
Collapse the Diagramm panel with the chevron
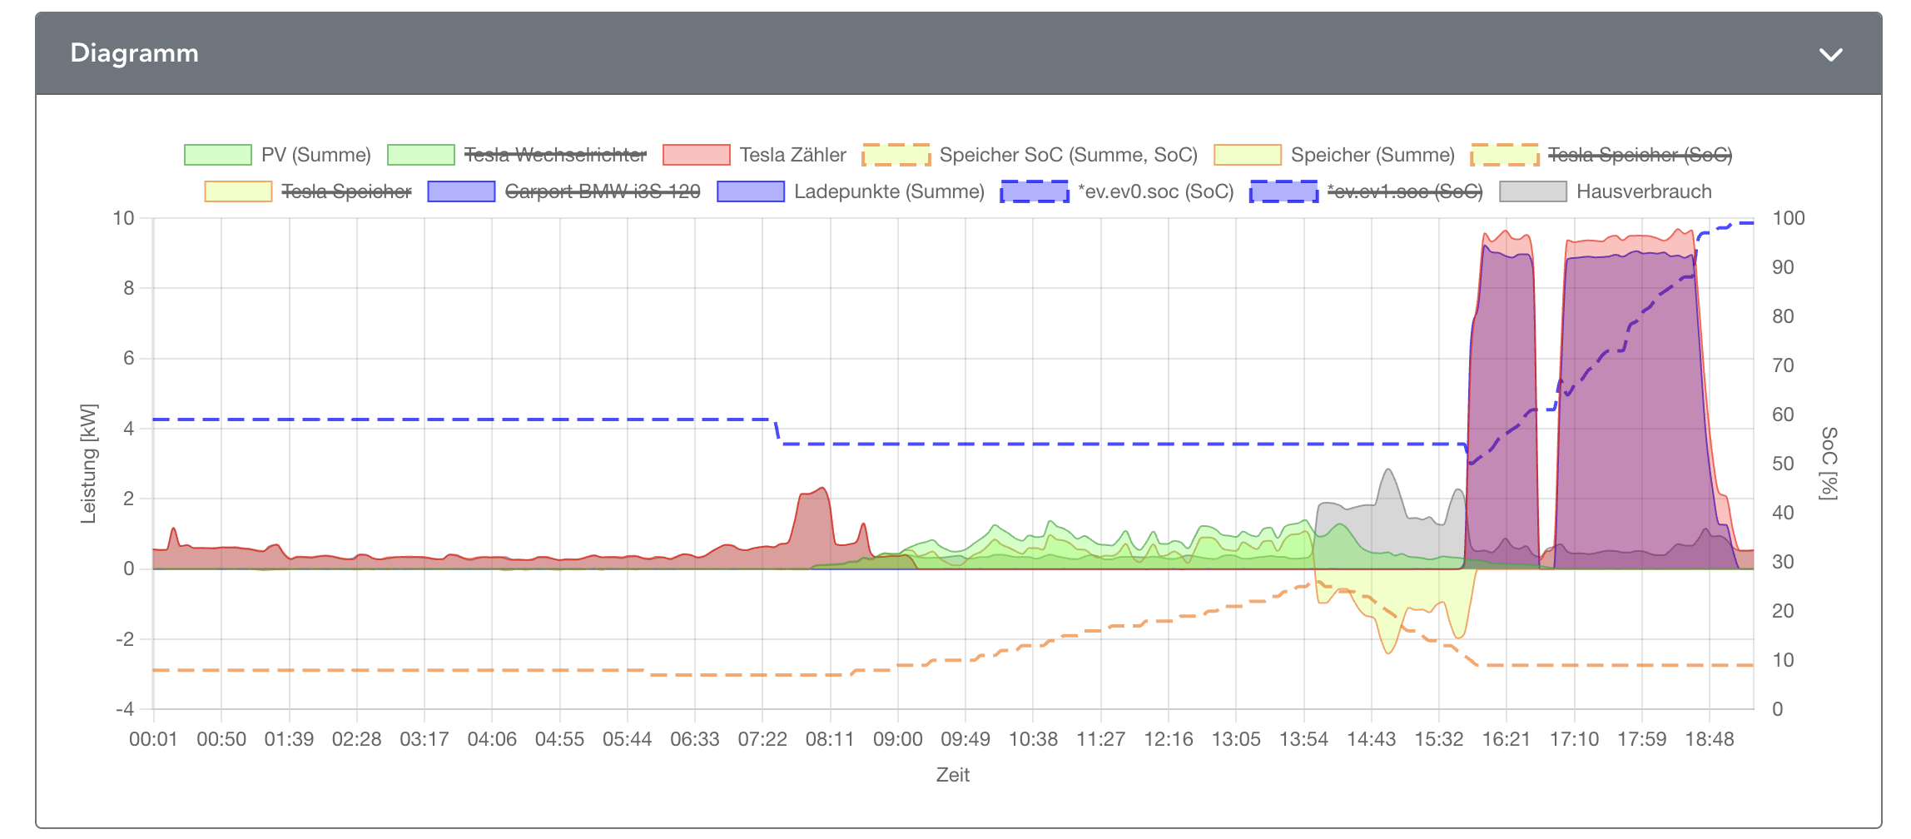tap(1830, 55)
